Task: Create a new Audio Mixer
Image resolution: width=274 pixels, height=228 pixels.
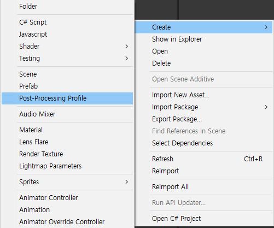Action: pos(67,114)
